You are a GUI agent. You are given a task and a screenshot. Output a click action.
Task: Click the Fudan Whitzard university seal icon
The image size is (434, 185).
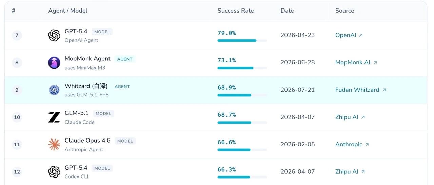(x=54, y=90)
